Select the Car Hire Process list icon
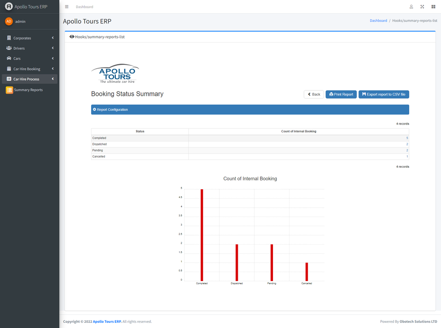This screenshot has height=328, width=441. [10, 79]
